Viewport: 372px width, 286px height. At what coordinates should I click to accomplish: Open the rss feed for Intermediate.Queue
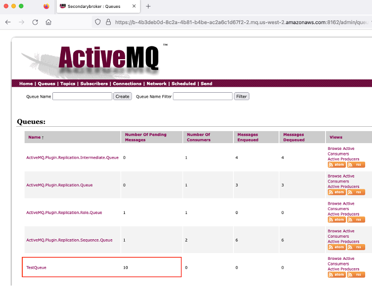pos(356,165)
